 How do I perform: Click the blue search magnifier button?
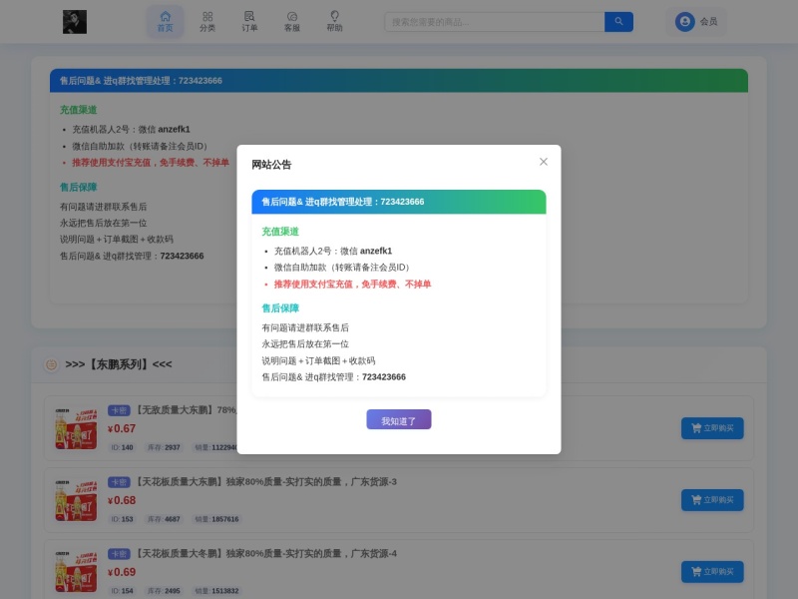tap(618, 22)
